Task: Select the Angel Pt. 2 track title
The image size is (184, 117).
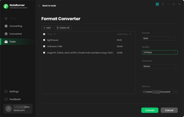Action: click(80, 53)
